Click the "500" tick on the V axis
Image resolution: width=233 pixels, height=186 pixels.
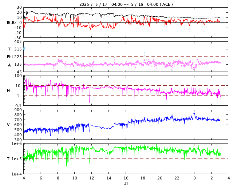click(18, 130)
